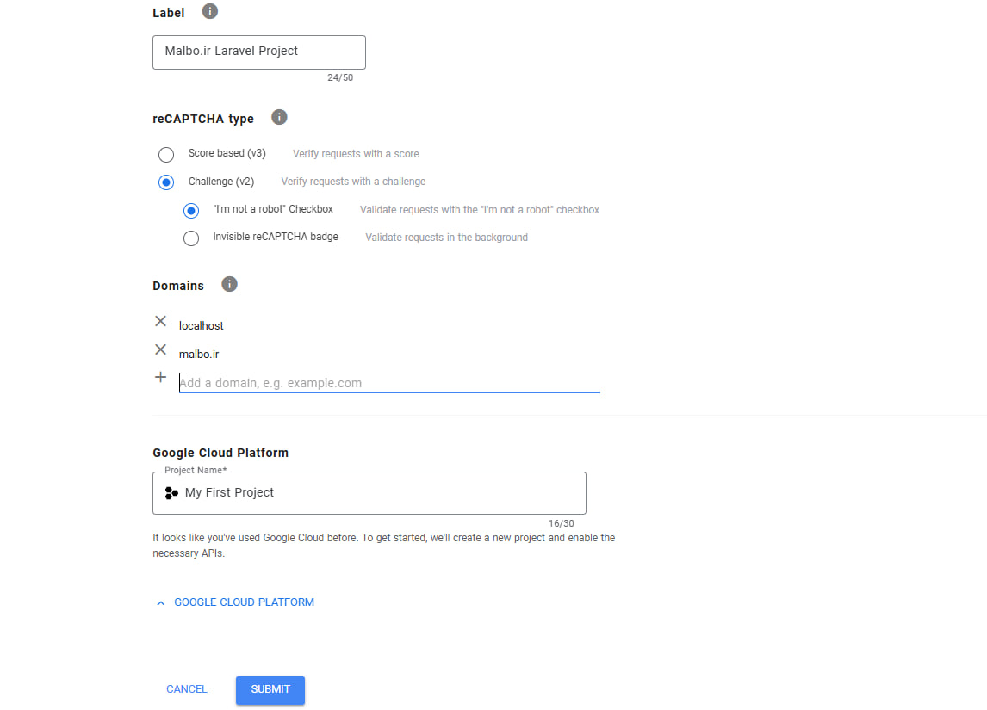Select the Score based (v3) radio button
This screenshot has height=710, width=987.
click(x=166, y=155)
